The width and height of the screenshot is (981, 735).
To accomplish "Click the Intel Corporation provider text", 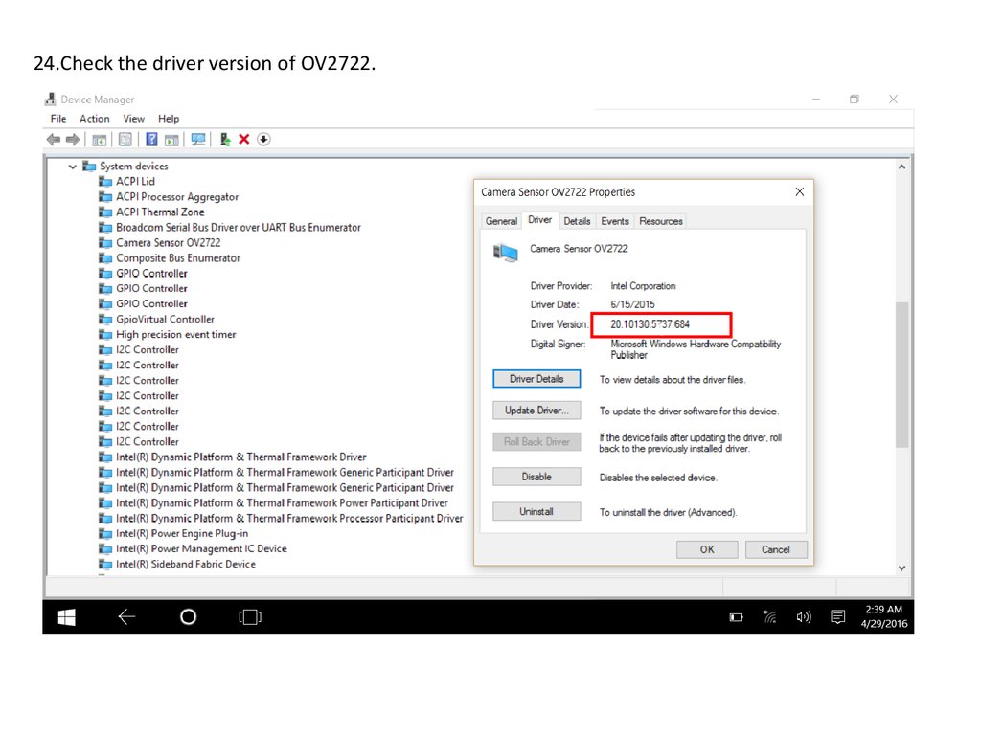I will pos(643,286).
